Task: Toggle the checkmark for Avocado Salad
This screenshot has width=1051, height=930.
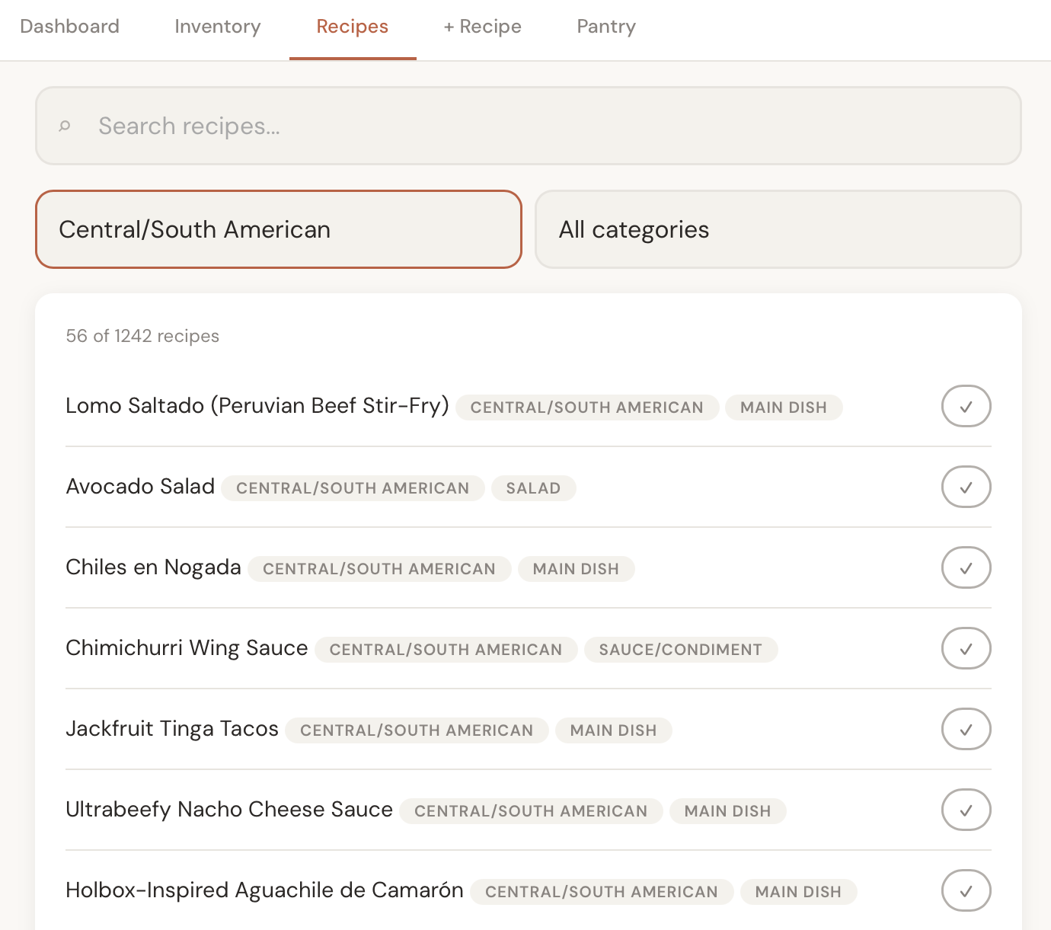Action: tap(966, 487)
